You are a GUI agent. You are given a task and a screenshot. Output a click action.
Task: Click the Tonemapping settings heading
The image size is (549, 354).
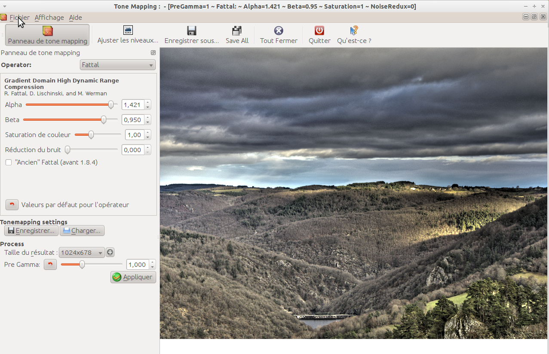click(x=34, y=222)
